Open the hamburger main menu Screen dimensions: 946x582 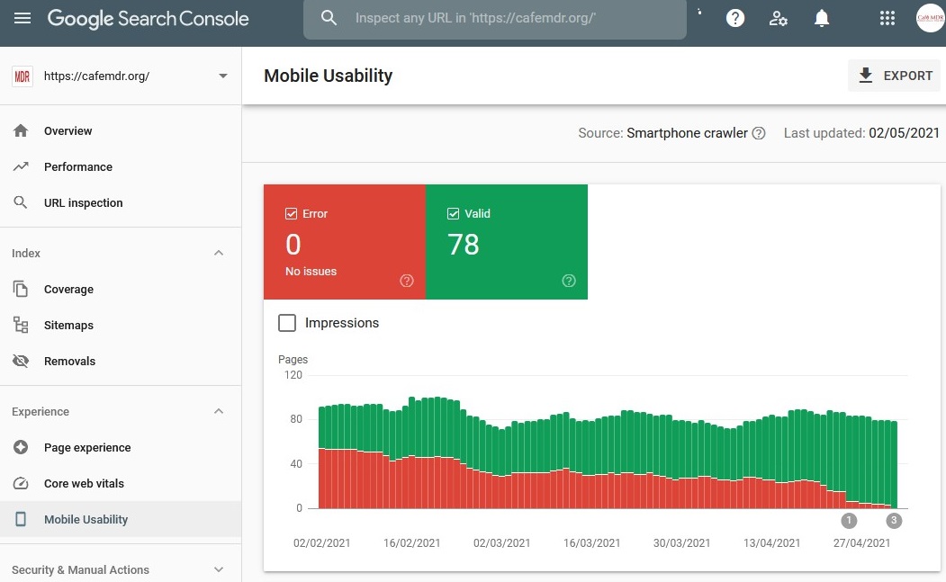point(23,18)
